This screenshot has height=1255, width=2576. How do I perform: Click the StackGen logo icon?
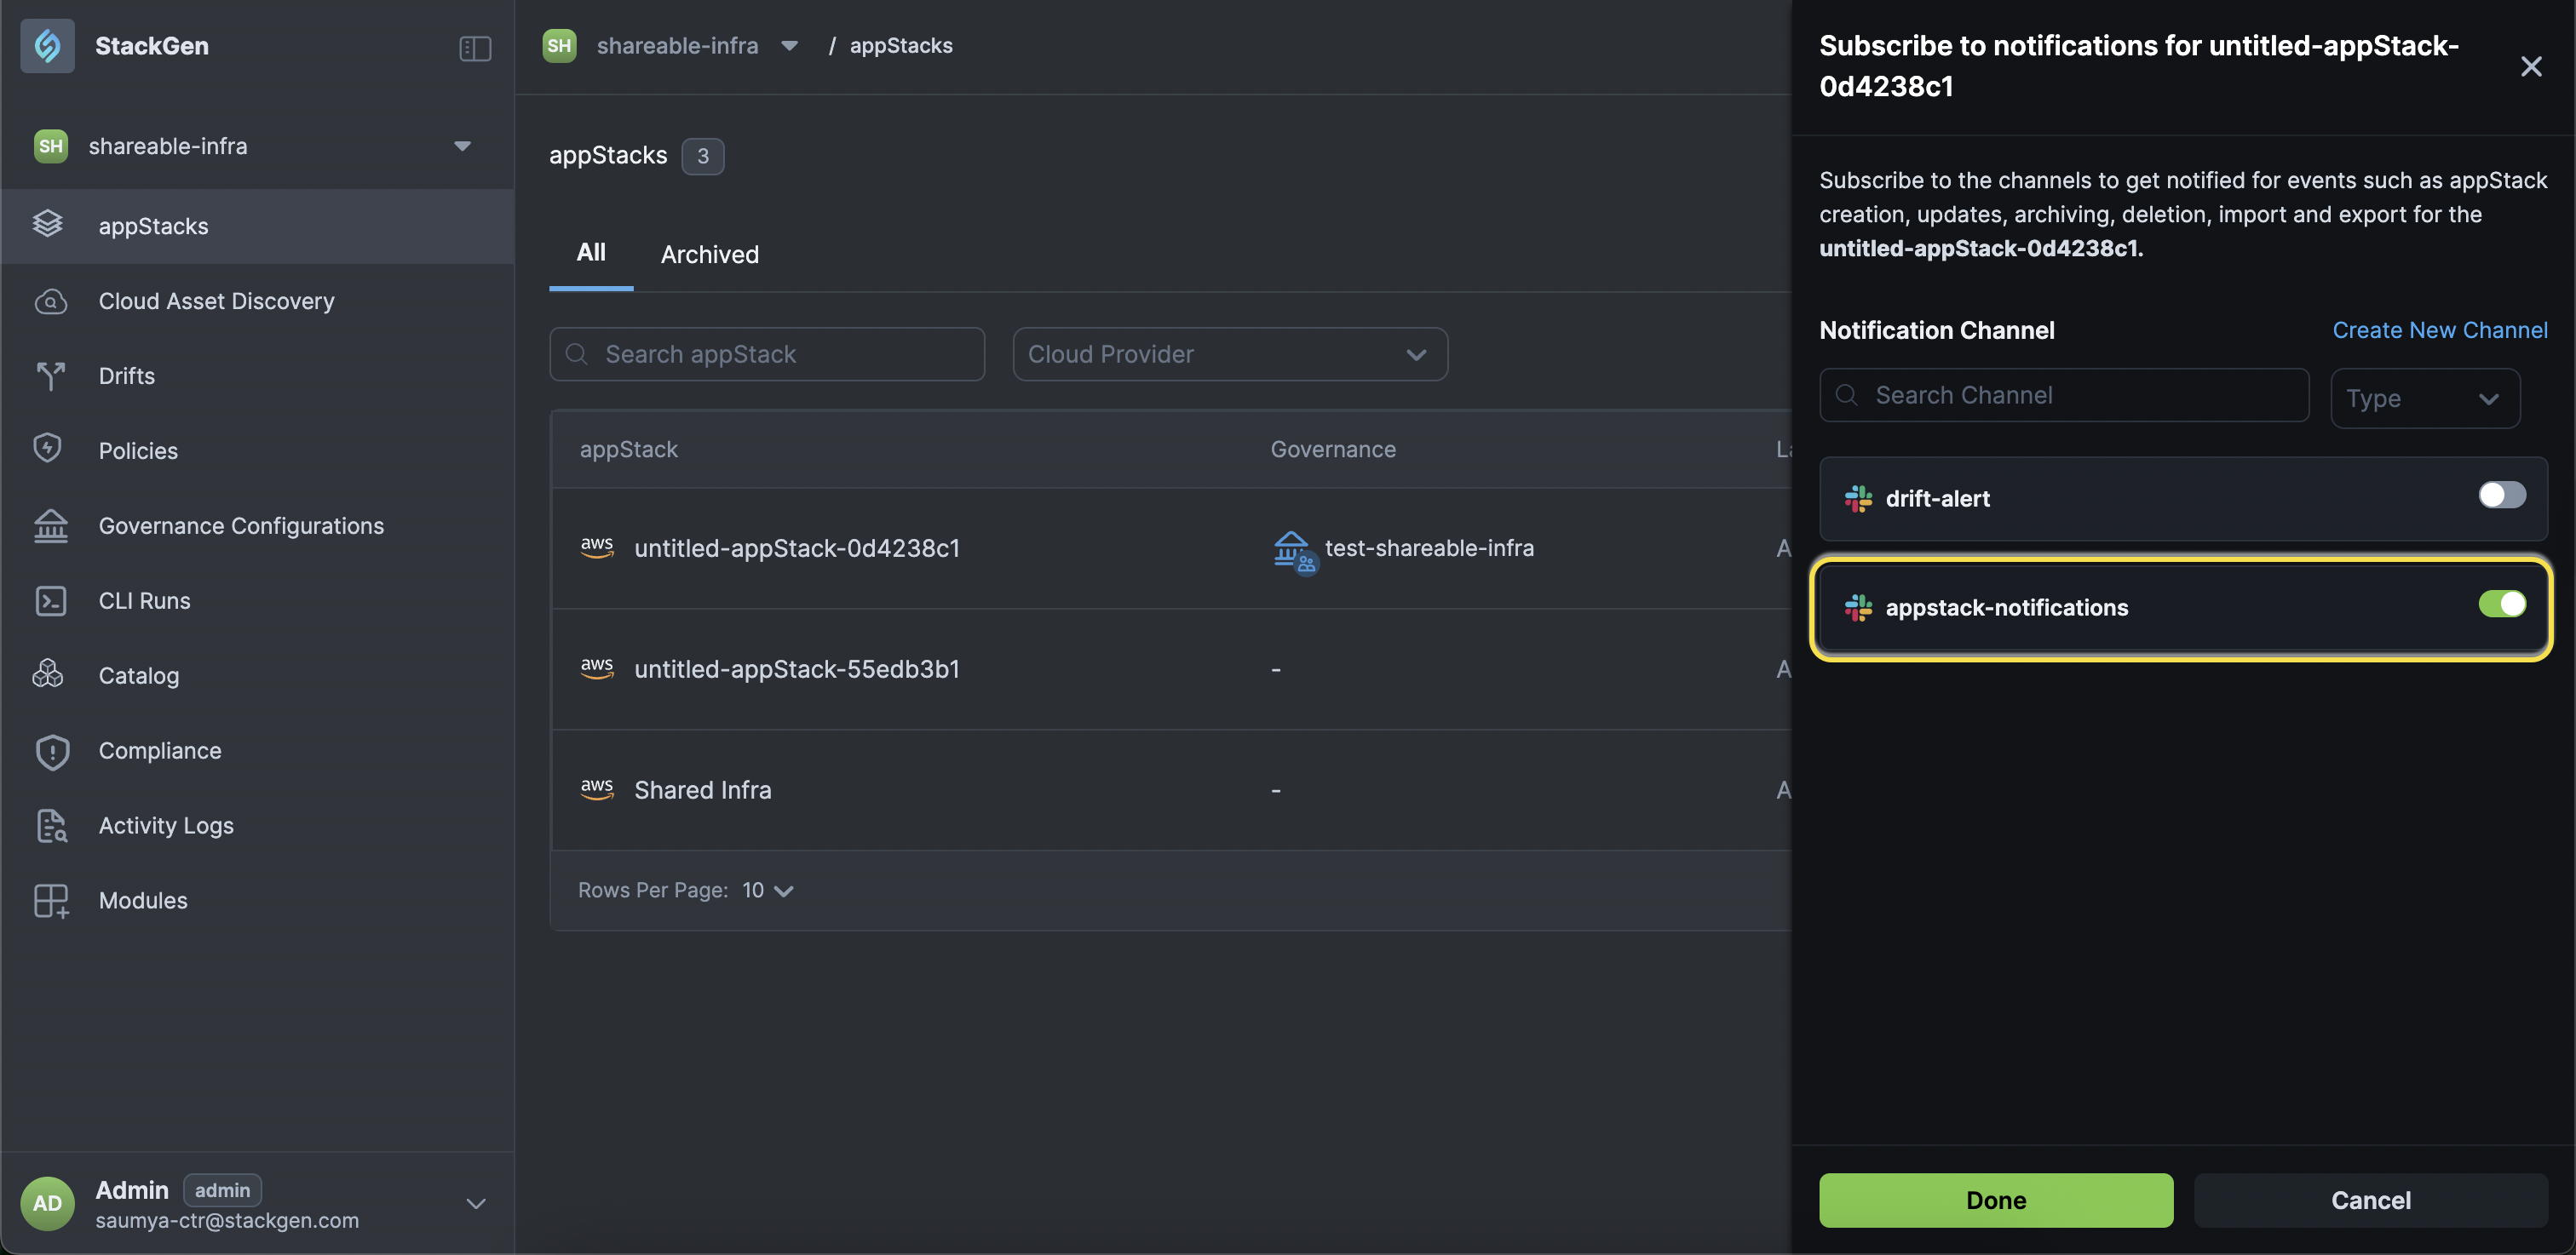[x=47, y=46]
